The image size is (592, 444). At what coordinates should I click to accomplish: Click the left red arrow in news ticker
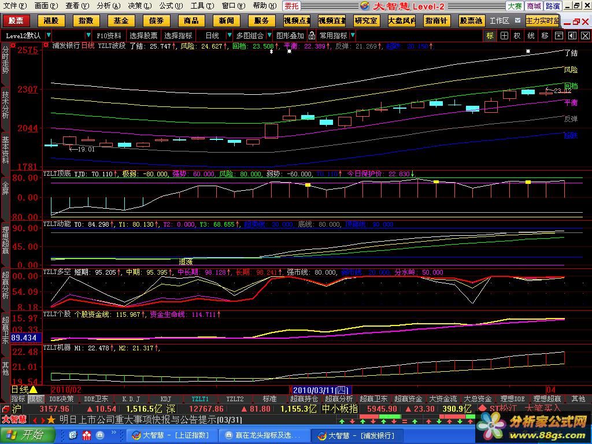tap(35, 420)
